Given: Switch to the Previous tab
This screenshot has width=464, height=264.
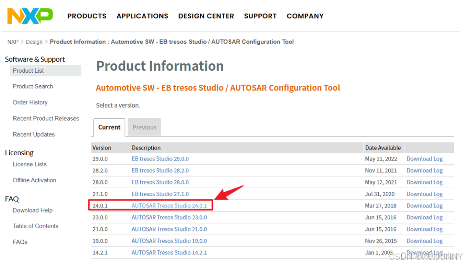Looking at the screenshot, I should coord(144,127).
